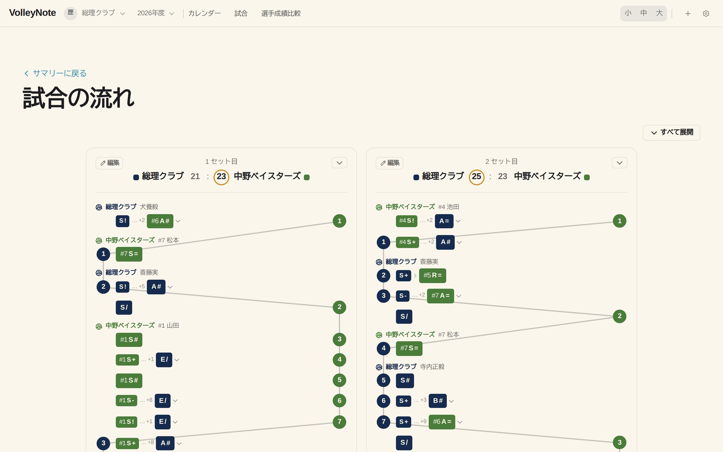Select the 中 size option
723x452 pixels.
pos(644,13)
